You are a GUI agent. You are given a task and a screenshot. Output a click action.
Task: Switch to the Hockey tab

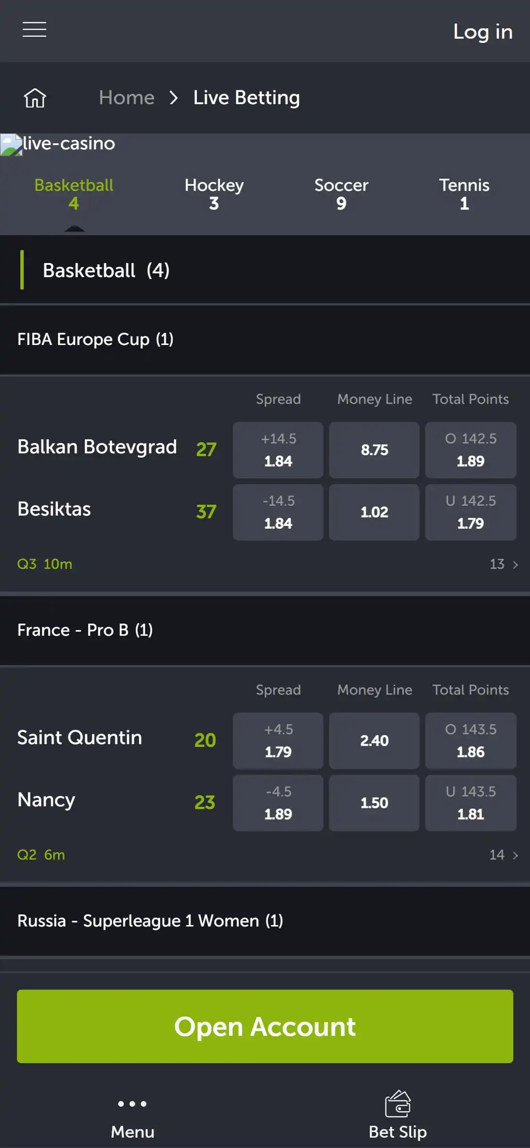tap(214, 194)
